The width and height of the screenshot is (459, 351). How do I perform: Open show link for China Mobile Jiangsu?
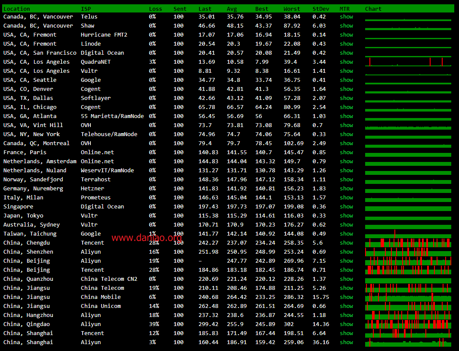point(346,297)
